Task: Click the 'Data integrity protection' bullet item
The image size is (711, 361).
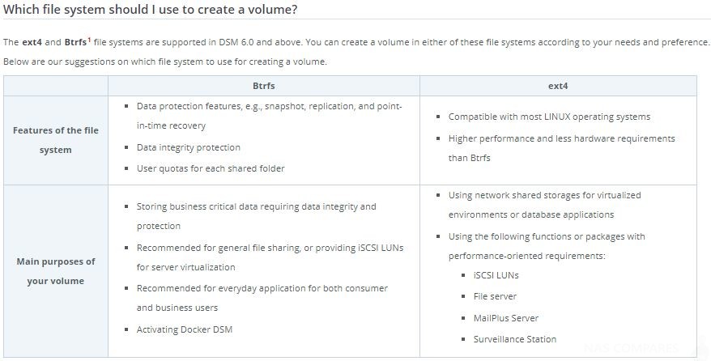Action: click(x=188, y=147)
